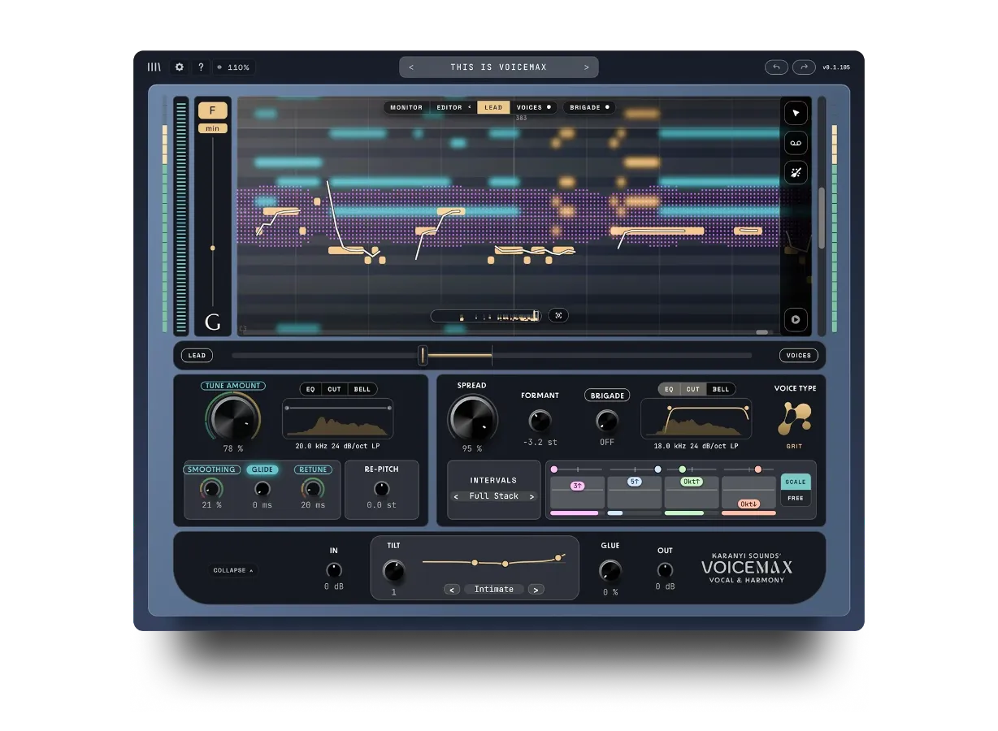998x731 pixels.
Task: Switch to the MONITOR tab
Action: pos(406,107)
